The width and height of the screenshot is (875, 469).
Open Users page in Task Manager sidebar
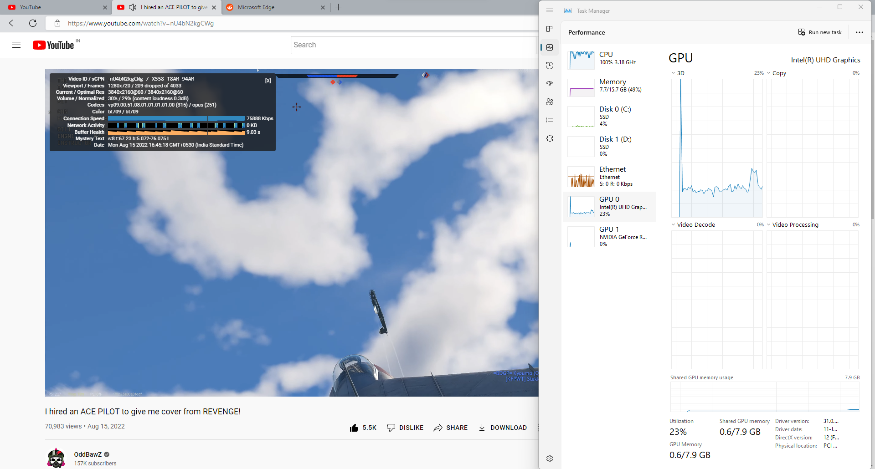pyautogui.click(x=550, y=102)
